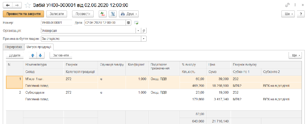Expand Організація dropdown arrow
307x124 pixels.
(x=138, y=31)
